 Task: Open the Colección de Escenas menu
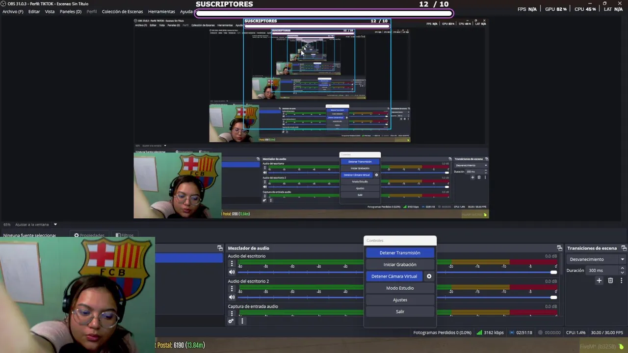coord(122,11)
